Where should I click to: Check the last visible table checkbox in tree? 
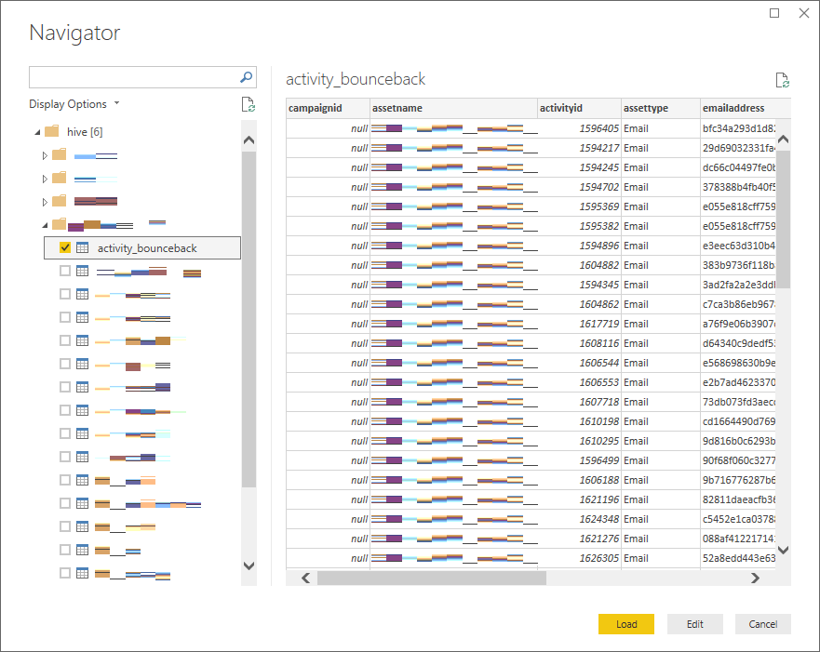(x=65, y=573)
